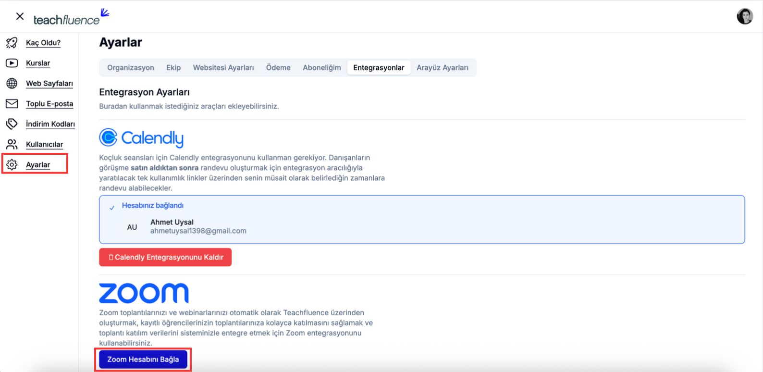Click the gear icon for Ayarlar

click(12, 165)
